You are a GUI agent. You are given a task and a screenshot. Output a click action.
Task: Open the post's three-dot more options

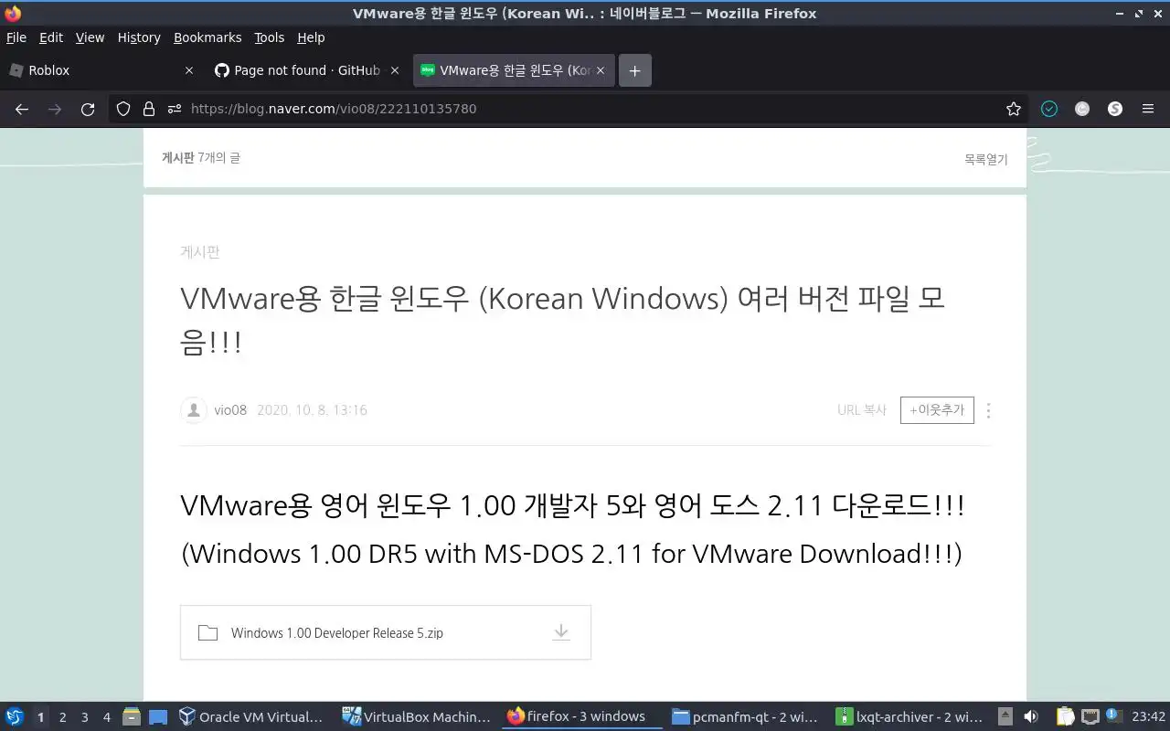click(x=988, y=410)
